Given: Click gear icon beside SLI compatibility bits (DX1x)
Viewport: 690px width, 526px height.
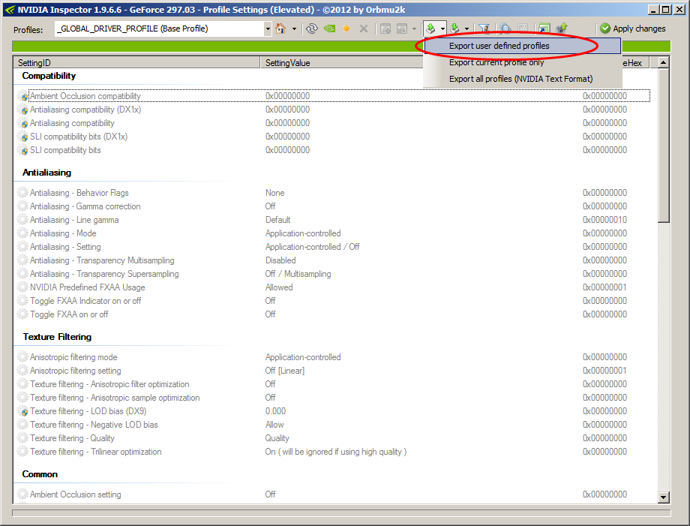Looking at the screenshot, I should tap(23, 137).
